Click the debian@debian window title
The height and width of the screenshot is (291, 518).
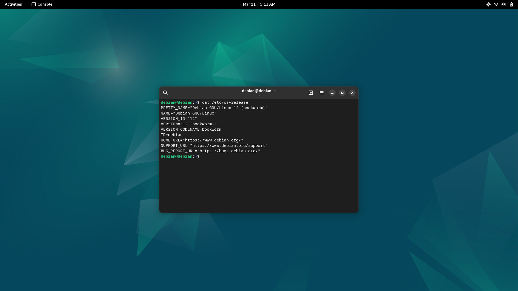(258, 91)
